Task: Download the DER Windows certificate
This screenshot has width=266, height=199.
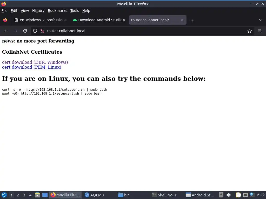Action: point(35,62)
